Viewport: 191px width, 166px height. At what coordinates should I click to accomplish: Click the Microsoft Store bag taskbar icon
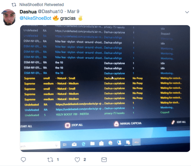pyautogui.click(x=101, y=144)
